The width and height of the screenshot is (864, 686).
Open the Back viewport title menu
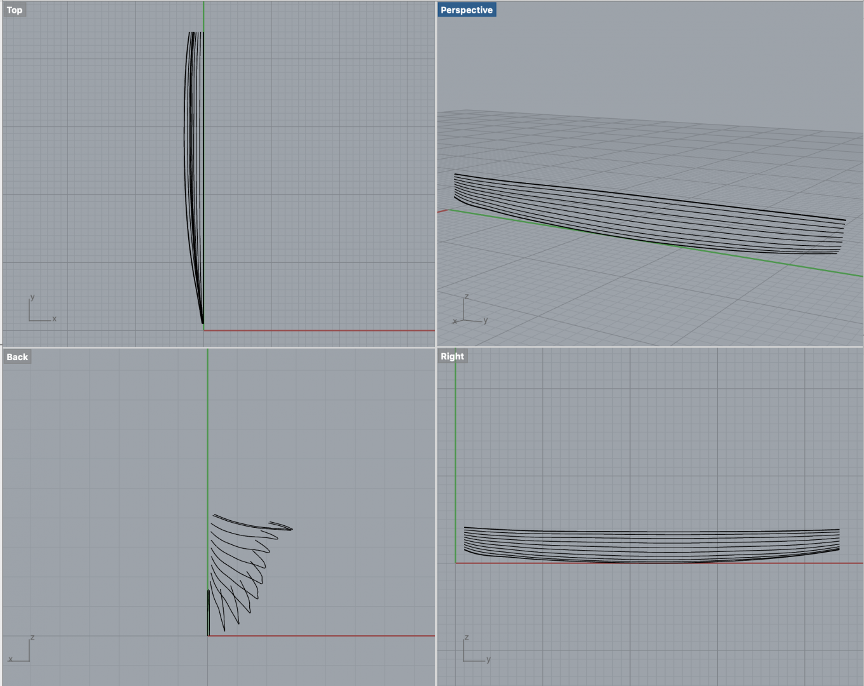coord(17,357)
